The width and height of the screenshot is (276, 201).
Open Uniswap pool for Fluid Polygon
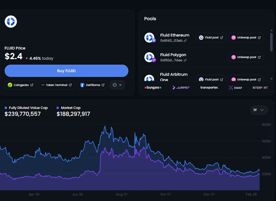(x=246, y=57)
